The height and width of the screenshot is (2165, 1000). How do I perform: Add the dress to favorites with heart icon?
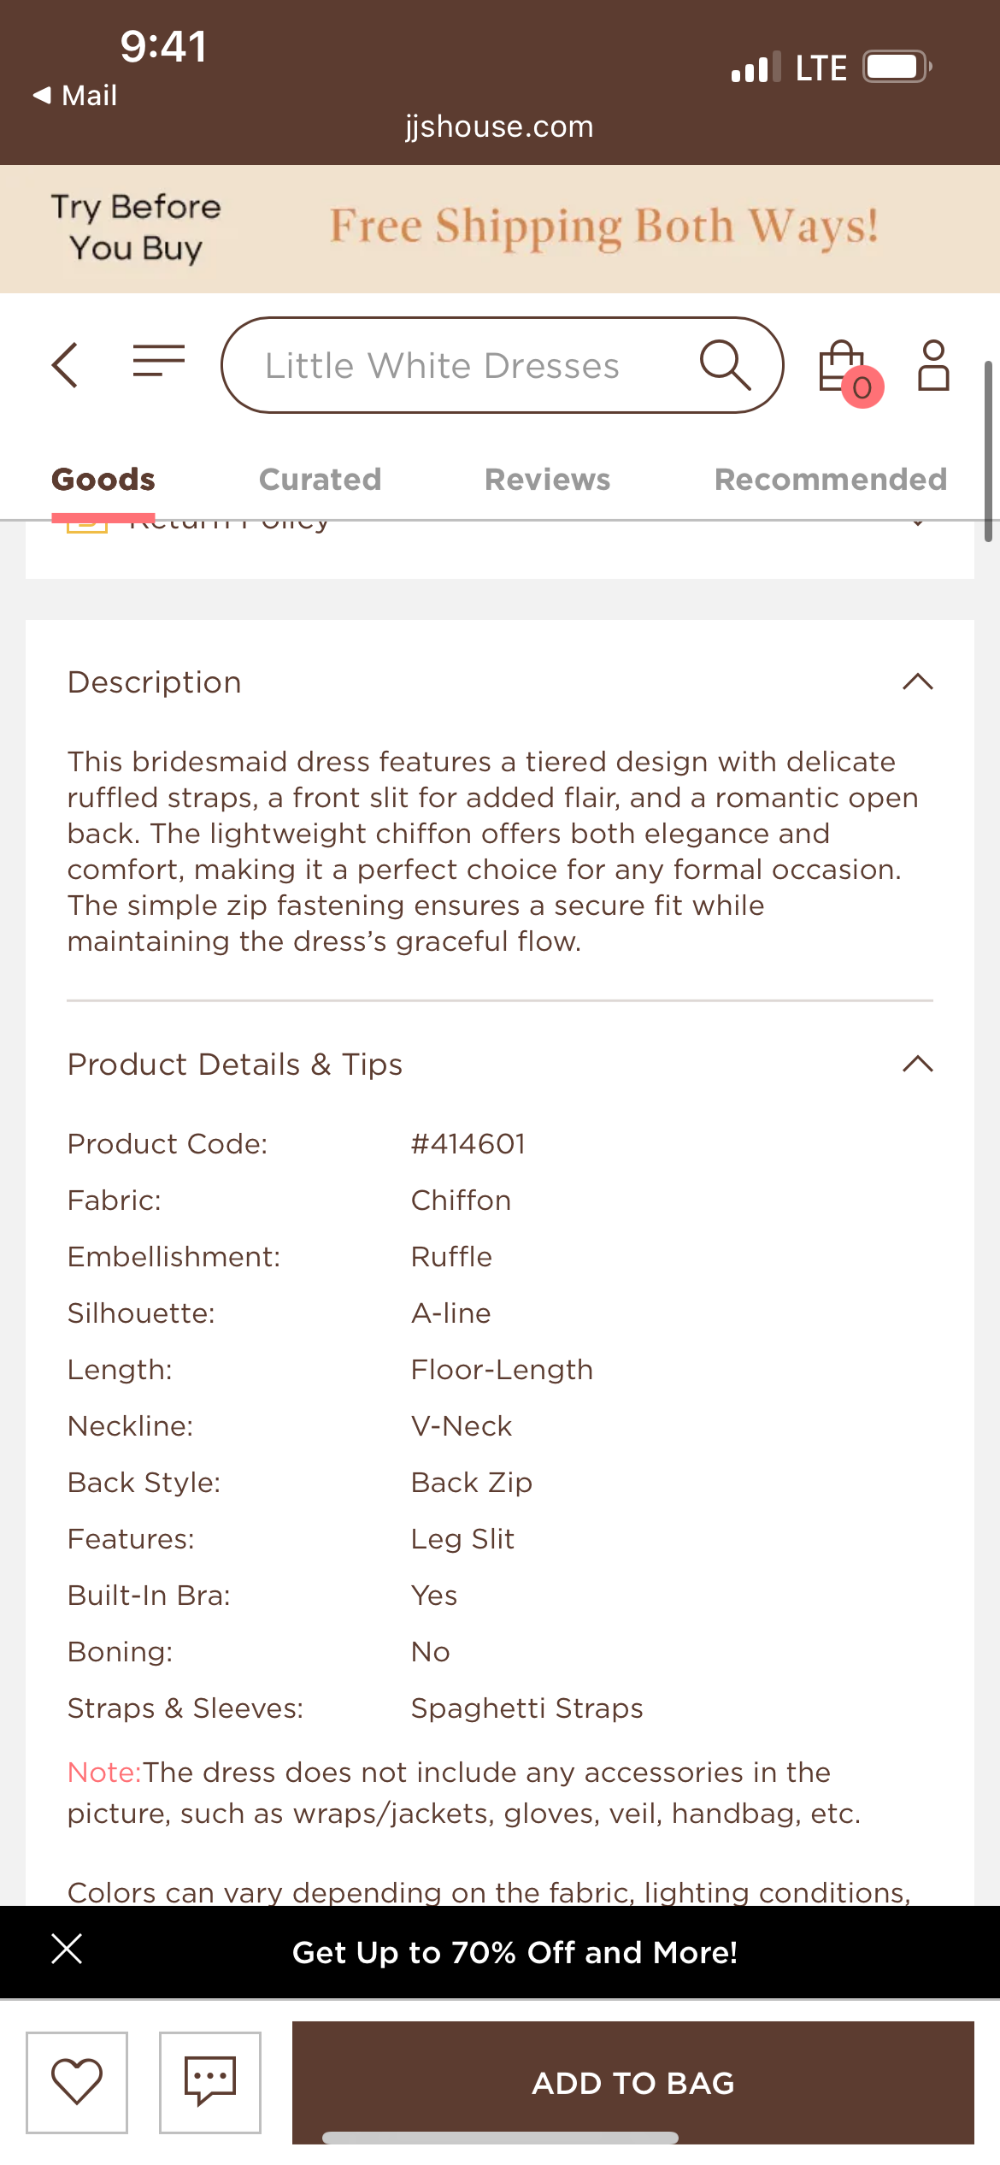77,2084
